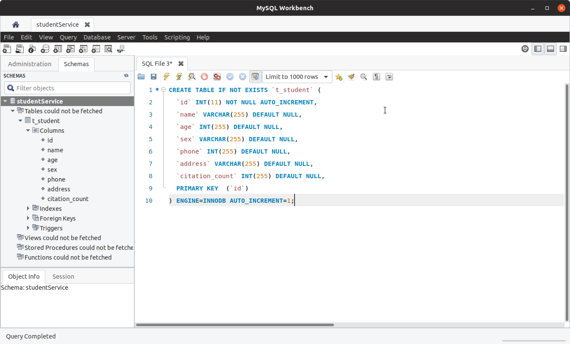Save the SQL script
570x344 pixels.
click(153, 77)
